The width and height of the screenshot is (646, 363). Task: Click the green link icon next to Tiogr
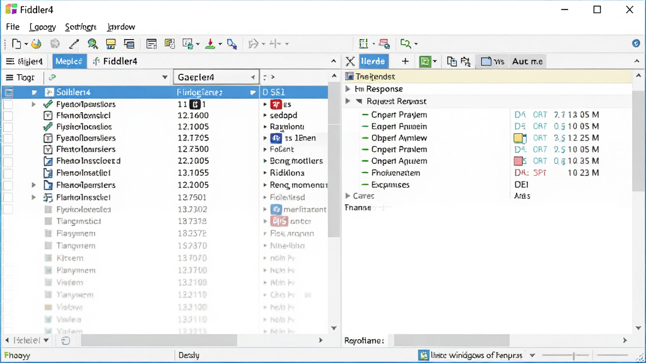[52, 78]
